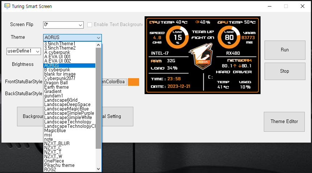This screenshot has width=312, height=173.
Task: Open the Theme Editor
Action: click(x=284, y=122)
